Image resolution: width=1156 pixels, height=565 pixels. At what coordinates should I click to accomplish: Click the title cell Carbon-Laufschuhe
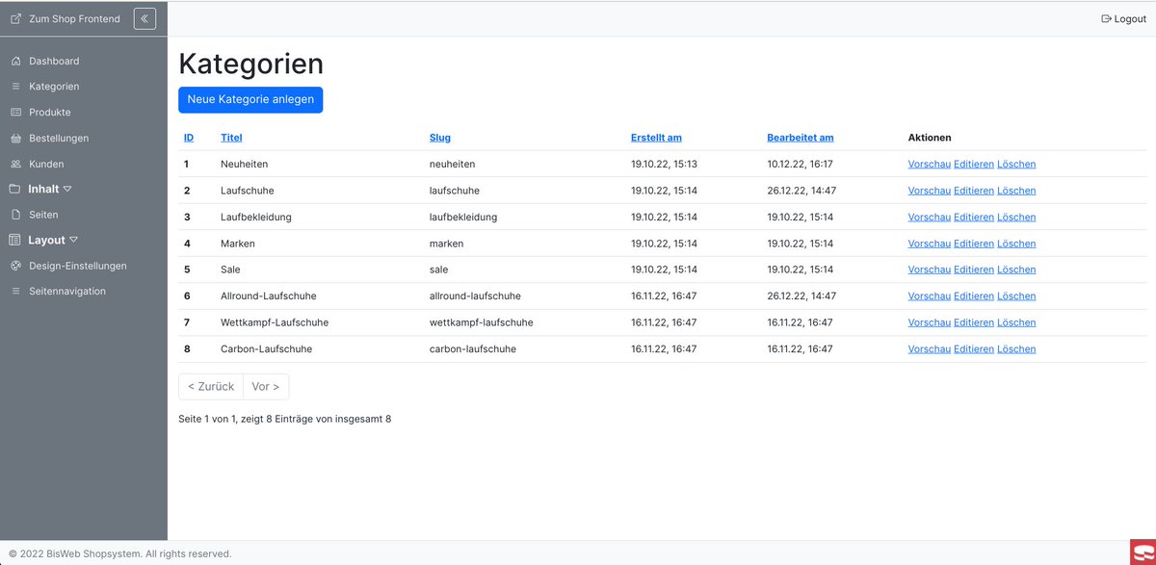pyautogui.click(x=266, y=348)
